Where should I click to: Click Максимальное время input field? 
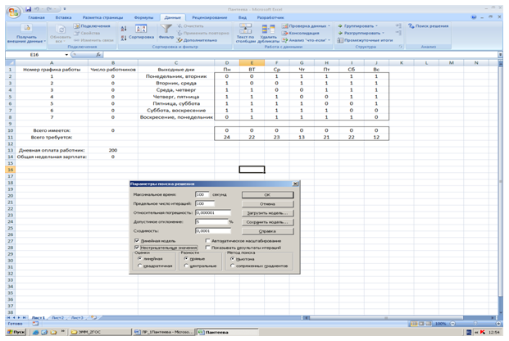202,194
